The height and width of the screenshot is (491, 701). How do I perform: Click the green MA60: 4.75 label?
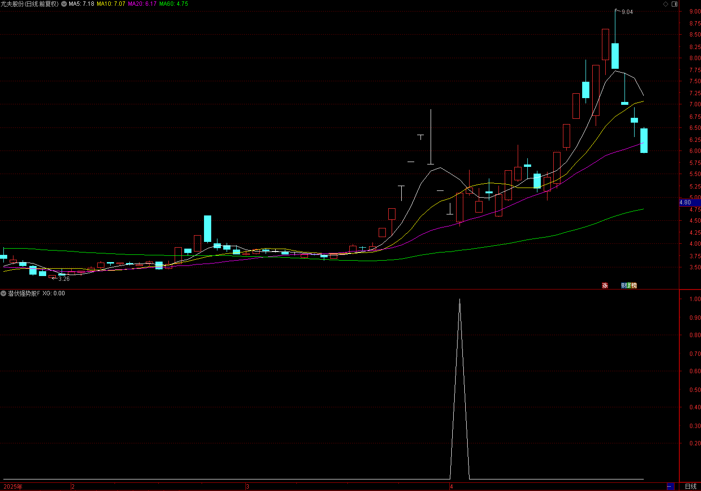(174, 4)
